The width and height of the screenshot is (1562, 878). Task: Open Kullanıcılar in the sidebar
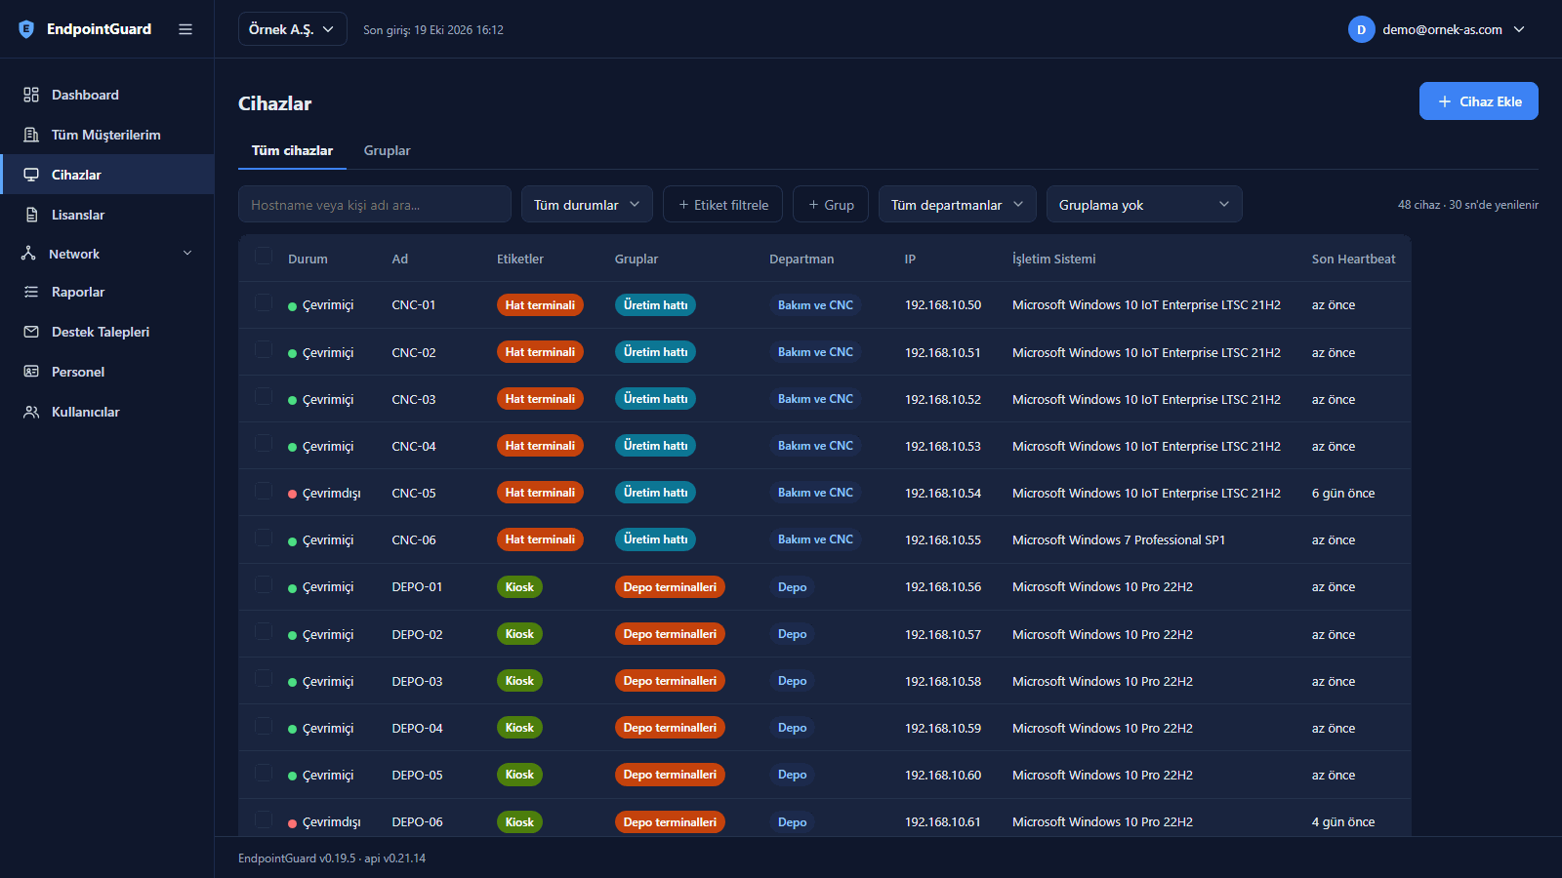click(x=107, y=412)
